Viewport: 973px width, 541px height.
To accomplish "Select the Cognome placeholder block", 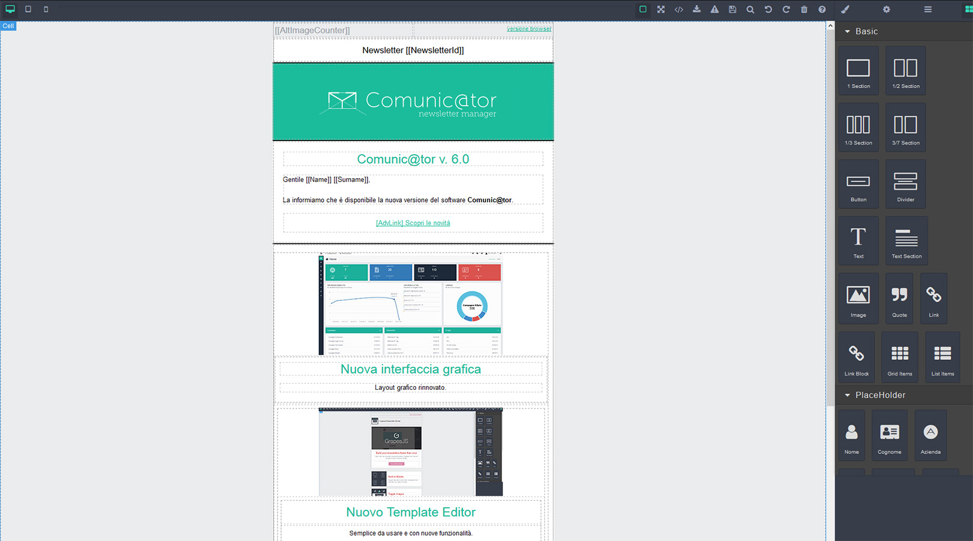I will click(890, 436).
